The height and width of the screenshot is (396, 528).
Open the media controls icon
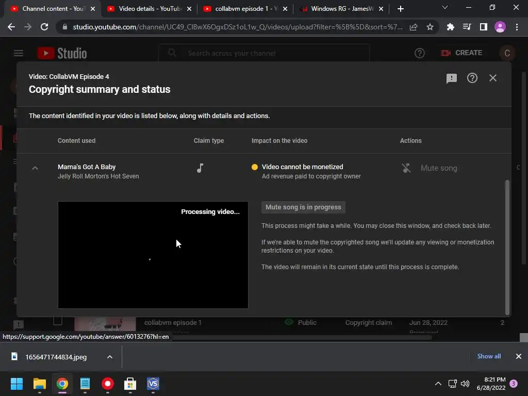[467, 27]
